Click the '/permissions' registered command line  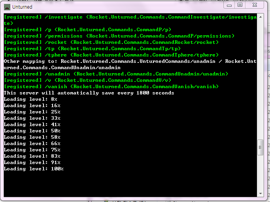(119, 36)
